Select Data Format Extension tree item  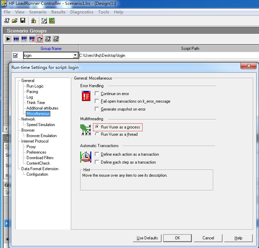(40, 169)
